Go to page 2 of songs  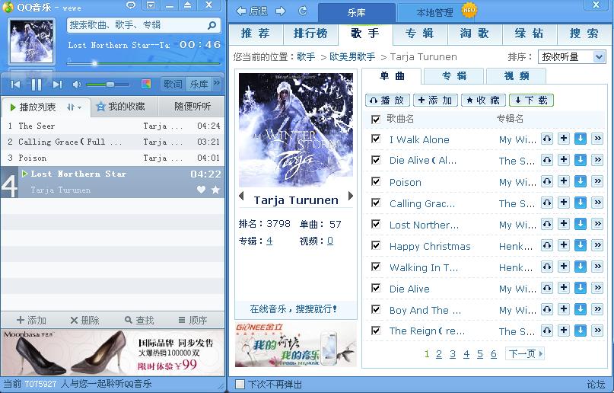[439, 354]
